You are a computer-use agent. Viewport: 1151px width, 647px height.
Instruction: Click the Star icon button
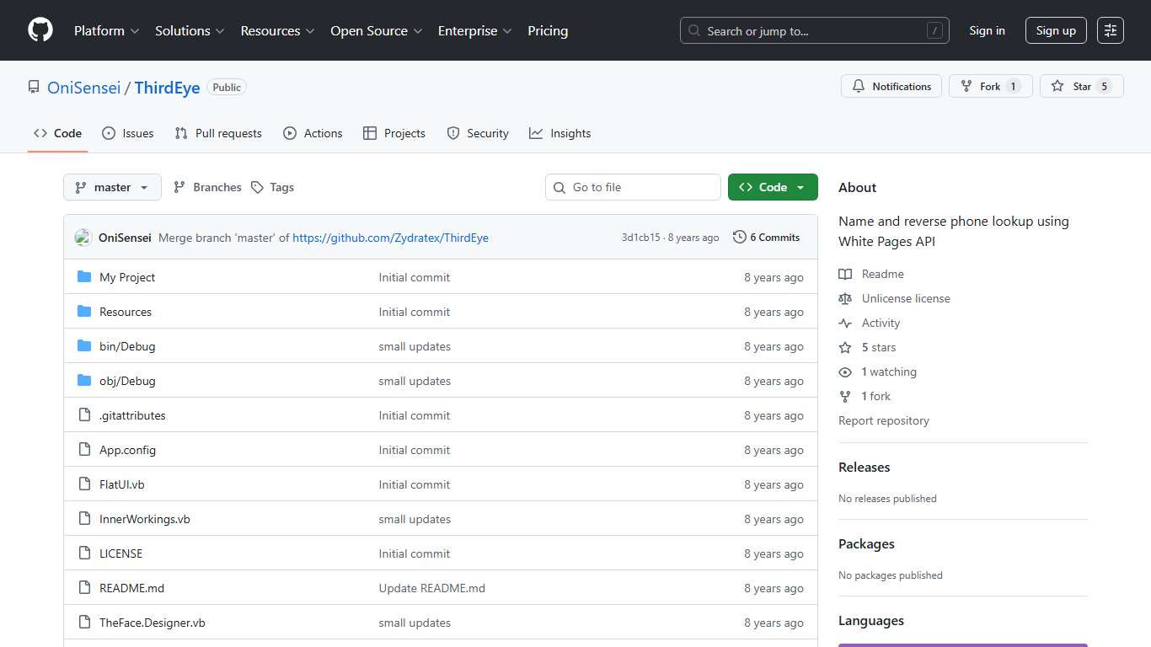coord(1081,87)
